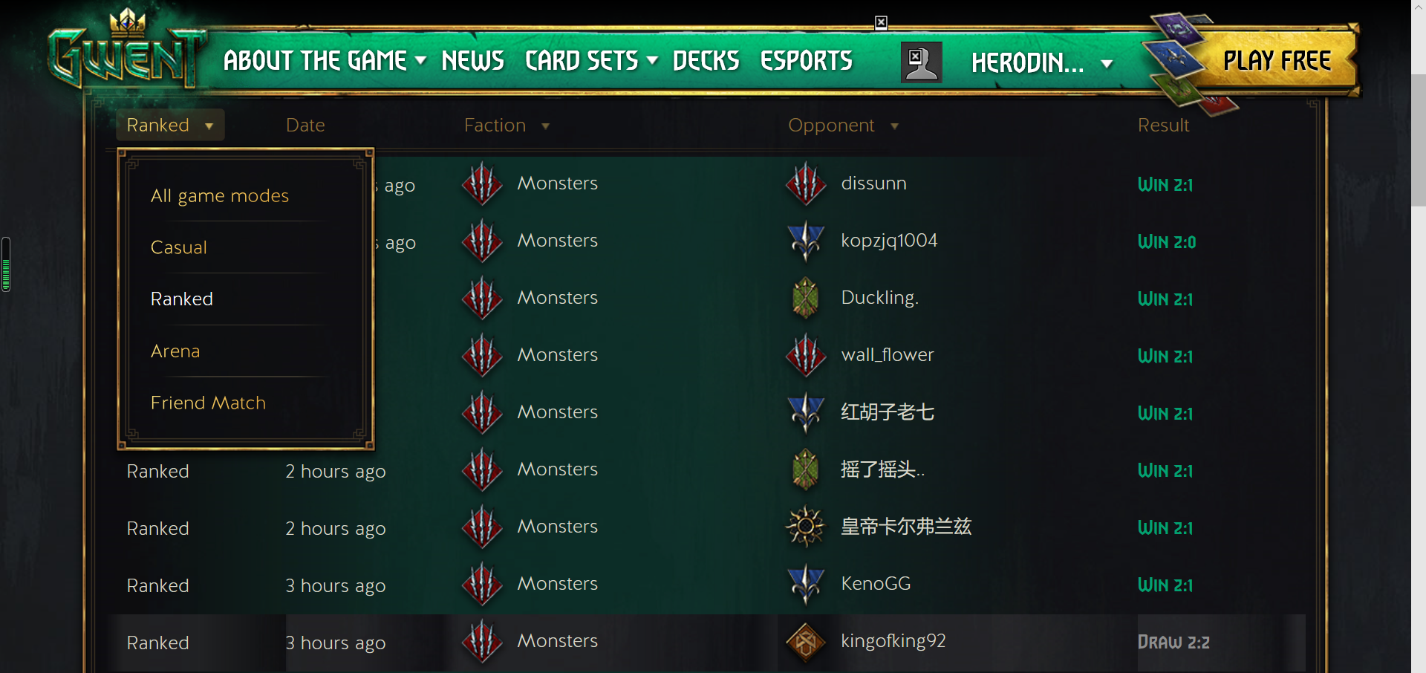Image resolution: width=1426 pixels, height=673 pixels.
Task: Click the page vertical scrollbar thumb
Action: 1419,140
